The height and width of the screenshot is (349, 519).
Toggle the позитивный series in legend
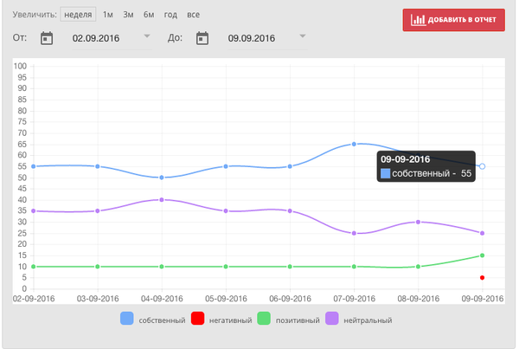coord(265,320)
